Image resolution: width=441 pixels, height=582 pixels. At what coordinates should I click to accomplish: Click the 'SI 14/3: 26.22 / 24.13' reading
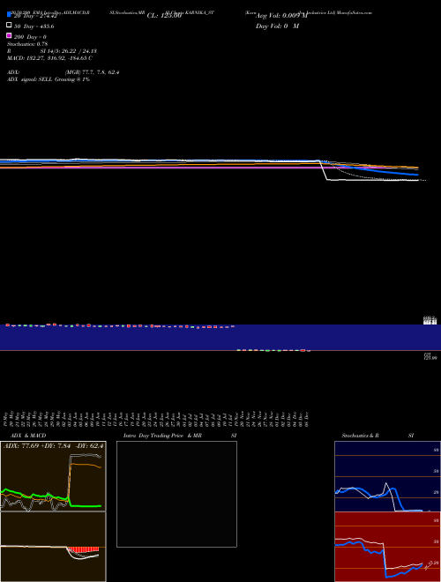click(x=69, y=51)
